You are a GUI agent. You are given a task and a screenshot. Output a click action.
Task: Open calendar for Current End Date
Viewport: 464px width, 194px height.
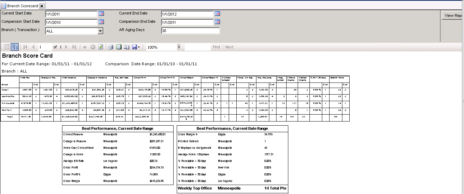coord(217,13)
